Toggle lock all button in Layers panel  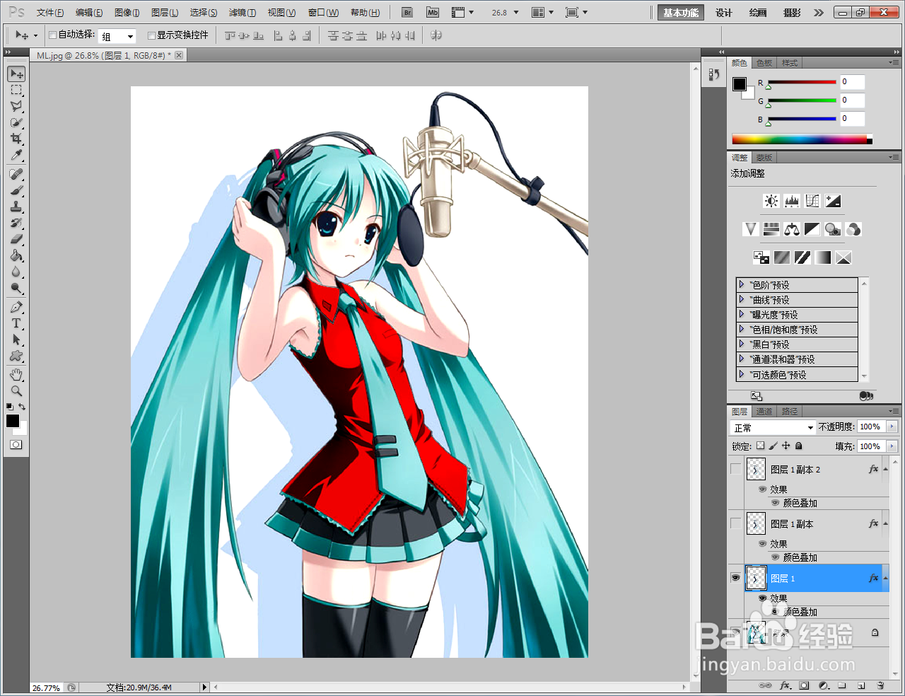click(798, 446)
